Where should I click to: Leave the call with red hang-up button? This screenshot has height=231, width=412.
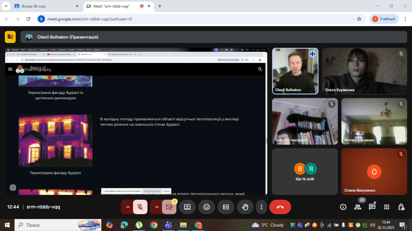280,207
